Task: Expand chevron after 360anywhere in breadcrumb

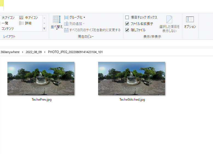Action: coord(22,52)
